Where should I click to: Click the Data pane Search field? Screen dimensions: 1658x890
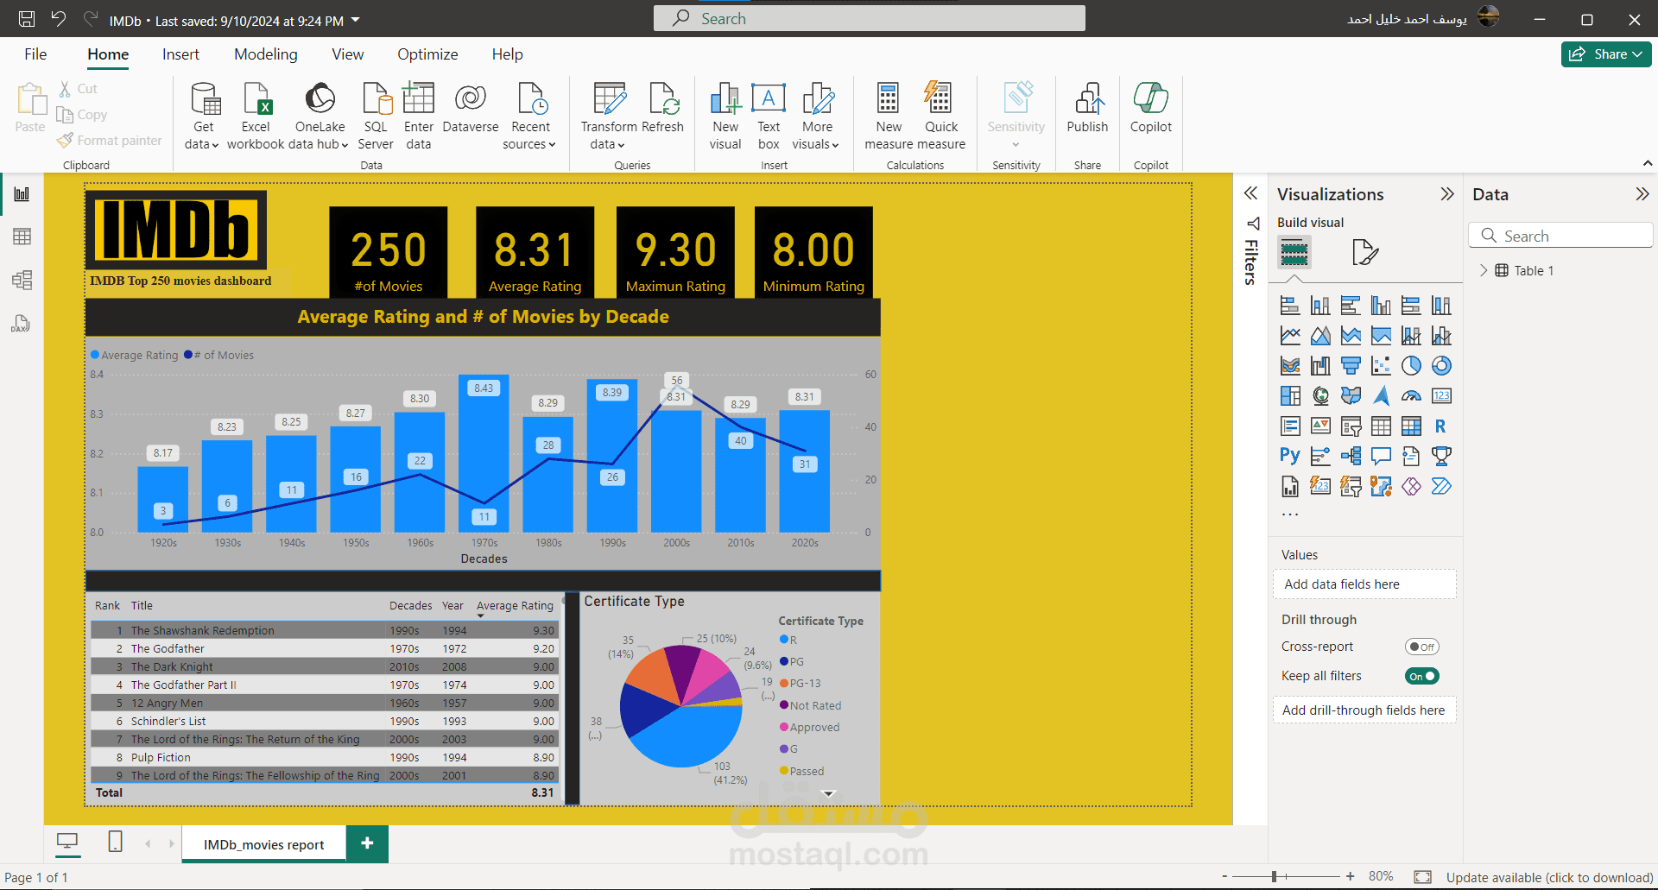coord(1560,236)
